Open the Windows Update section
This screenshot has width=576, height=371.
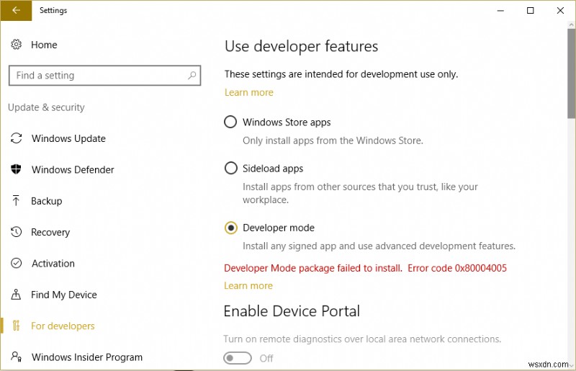coord(68,138)
